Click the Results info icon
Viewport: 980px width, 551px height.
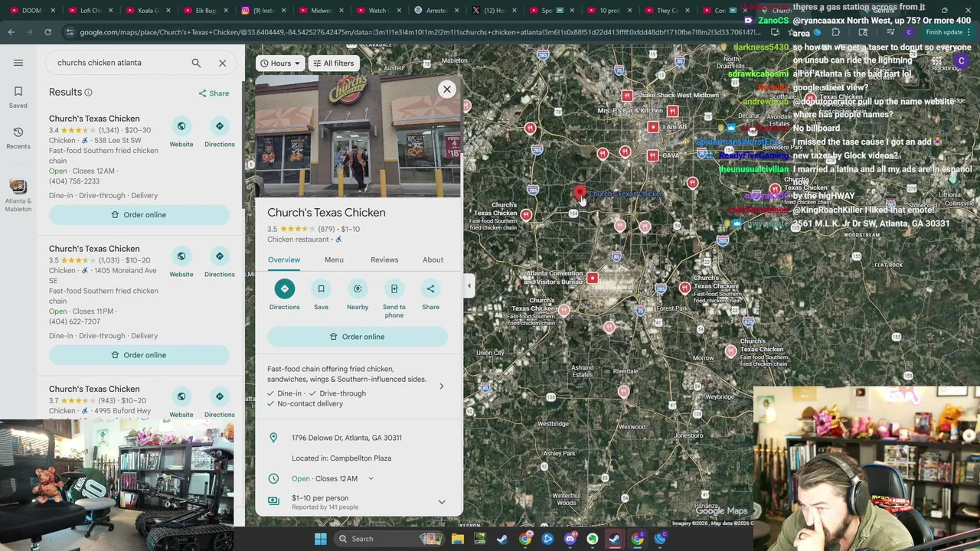pos(88,93)
